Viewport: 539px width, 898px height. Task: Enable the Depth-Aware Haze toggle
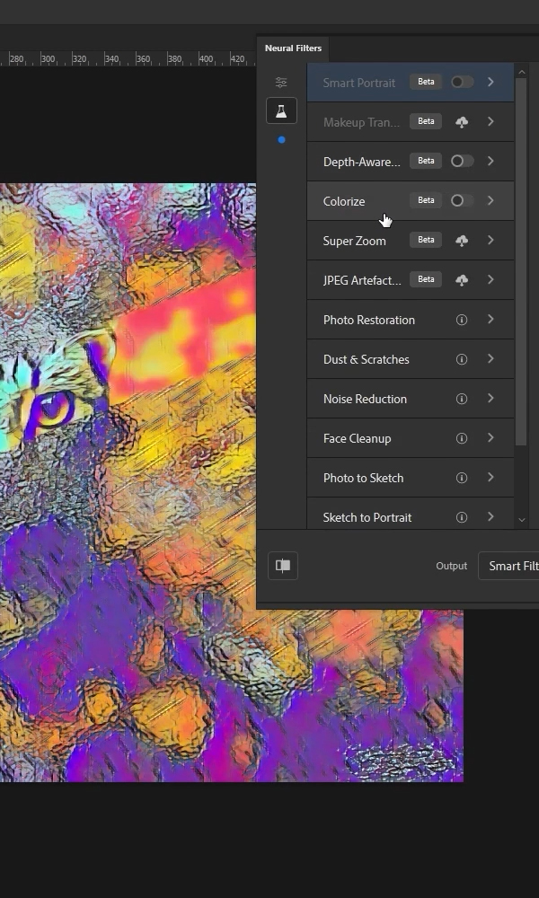[462, 161]
